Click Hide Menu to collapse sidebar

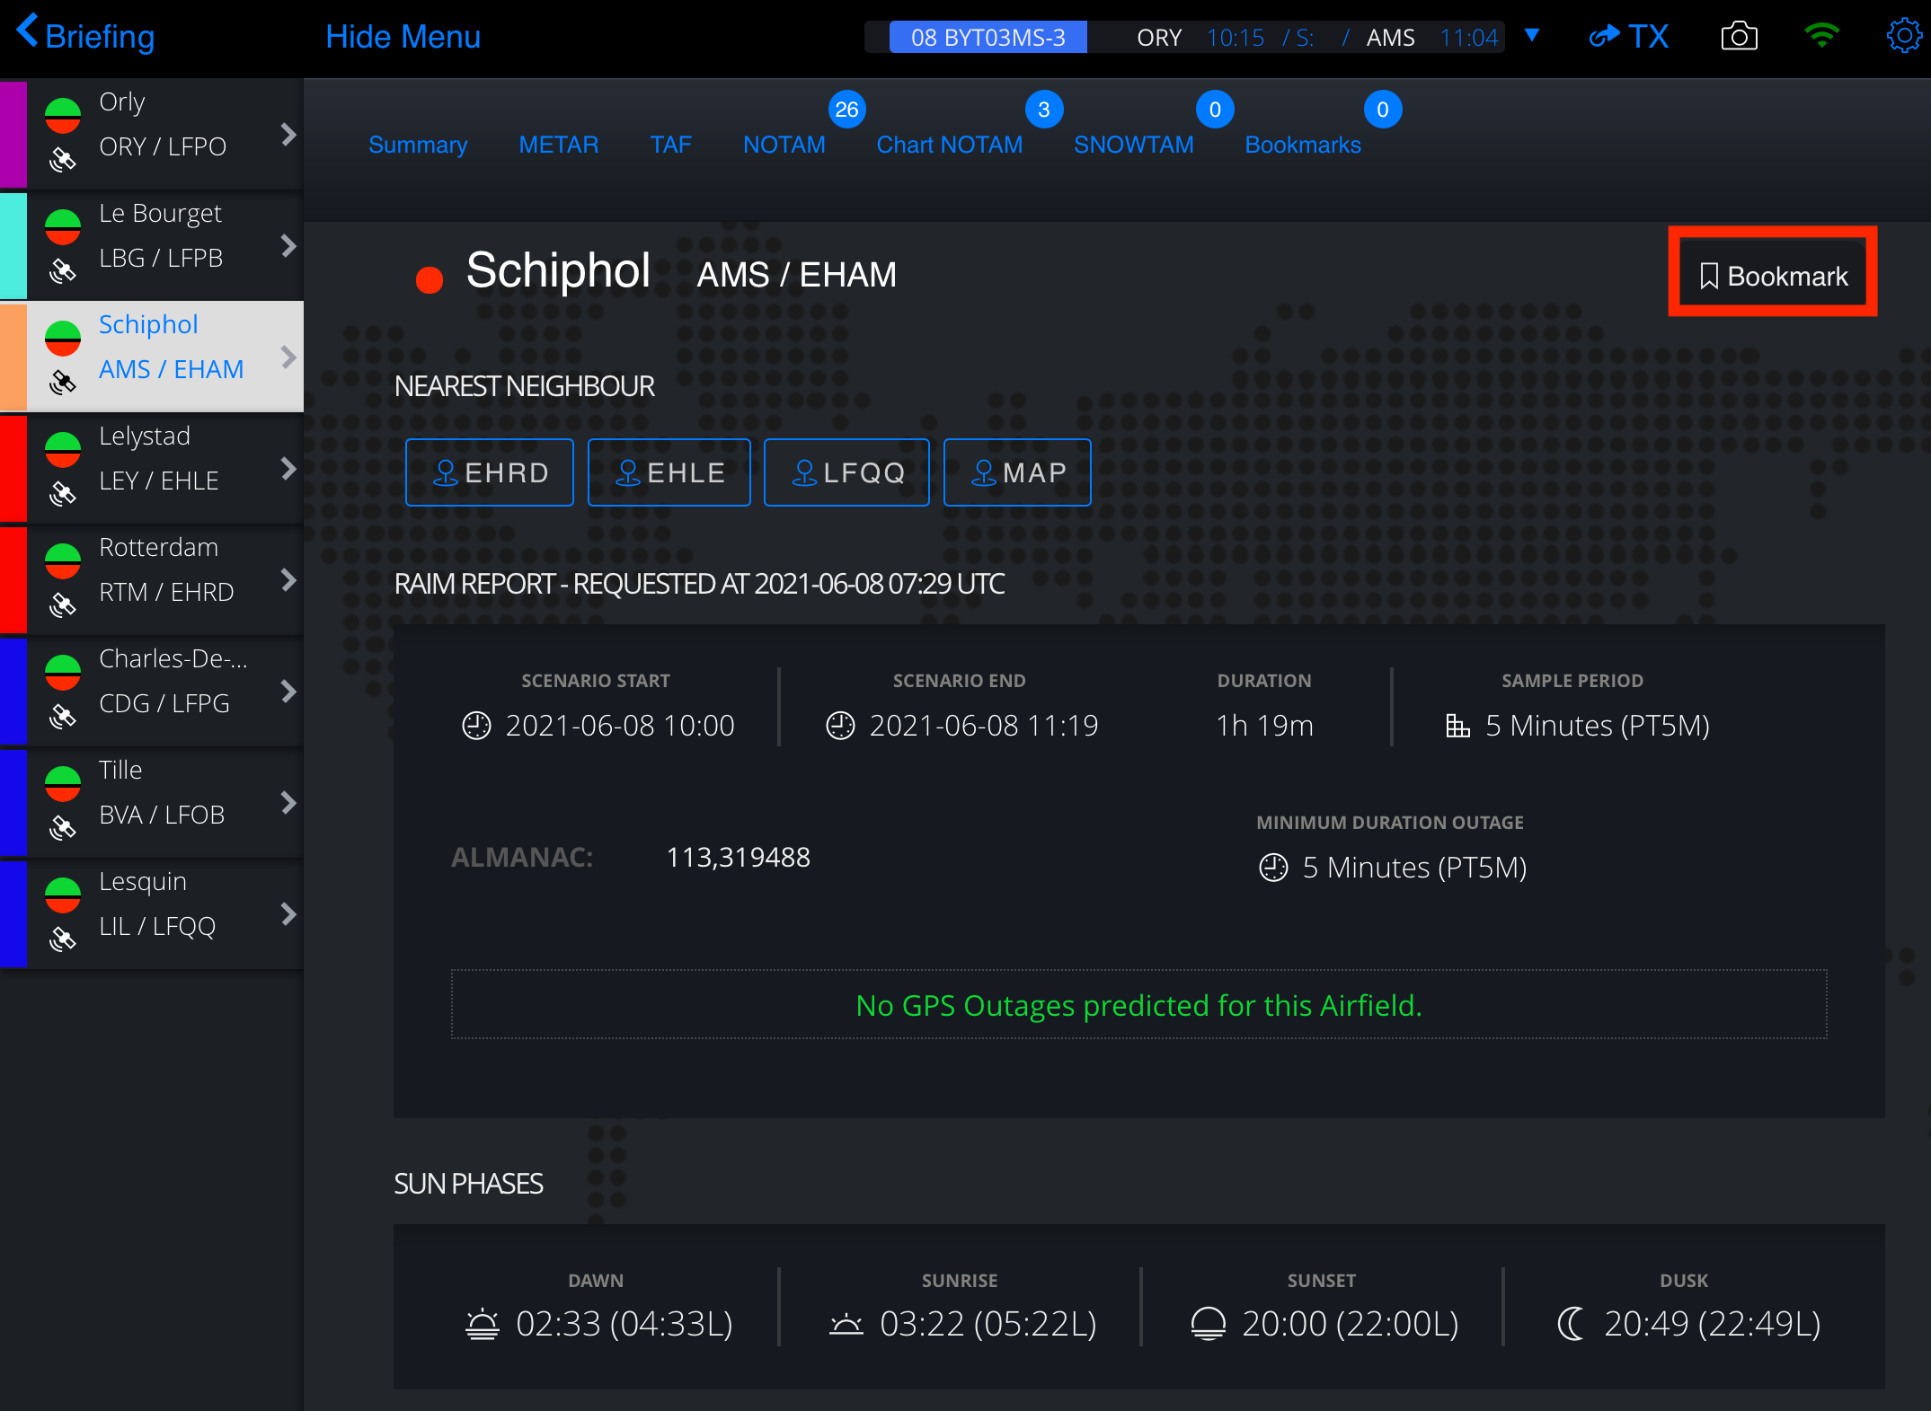point(403,37)
